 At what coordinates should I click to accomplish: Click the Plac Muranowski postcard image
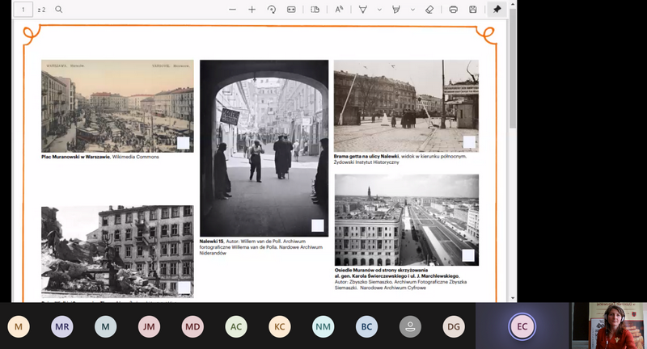[x=117, y=106]
